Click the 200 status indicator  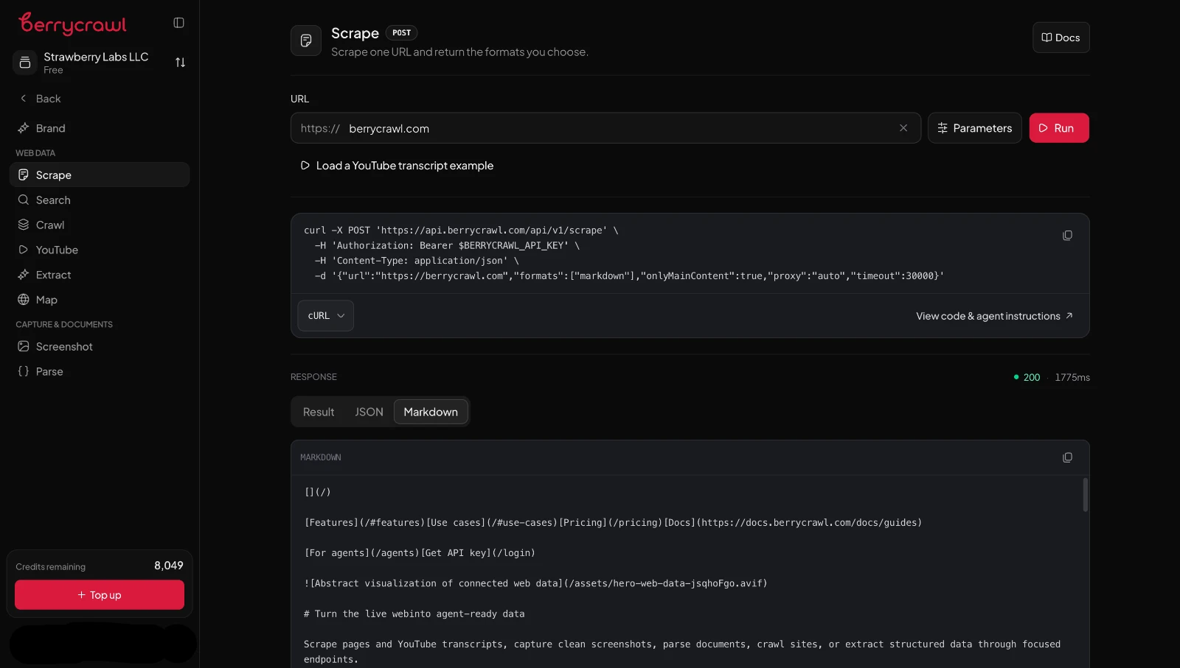click(x=1027, y=378)
